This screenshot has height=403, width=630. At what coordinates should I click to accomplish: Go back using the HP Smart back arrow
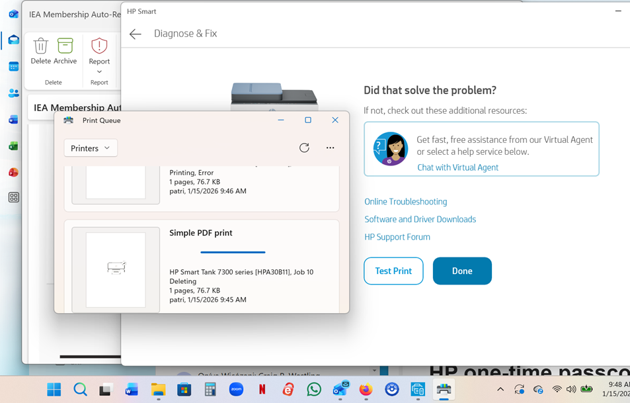click(x=136, y=34)
